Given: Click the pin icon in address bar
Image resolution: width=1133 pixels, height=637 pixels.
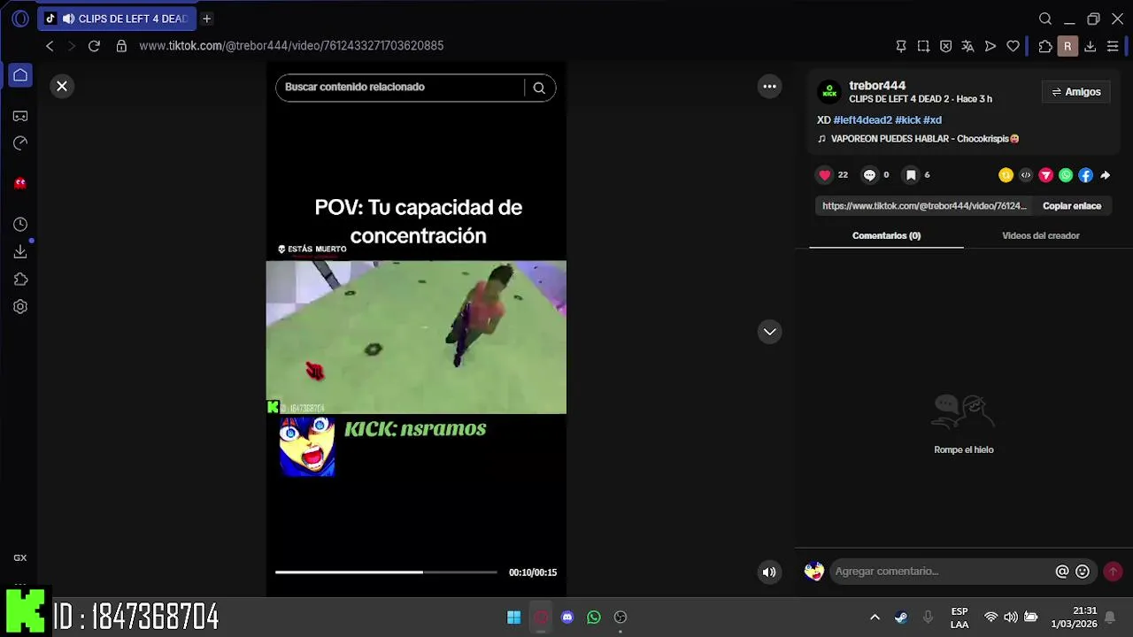Looking at the screenshot, I should pyautogui.click(x=901, y=46).
